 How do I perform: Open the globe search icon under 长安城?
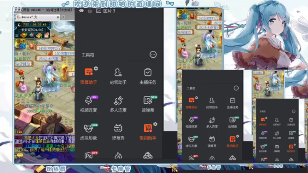[32, 35]
